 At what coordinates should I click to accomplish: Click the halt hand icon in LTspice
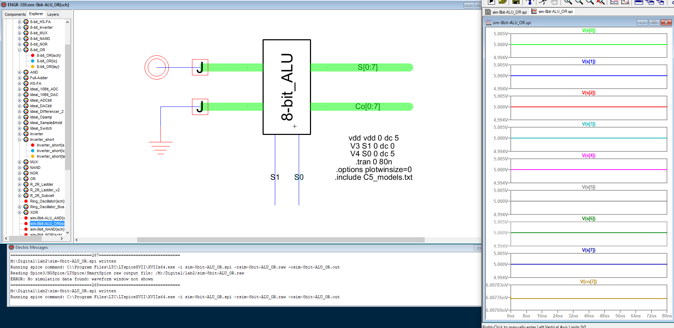tap(554, 2)
